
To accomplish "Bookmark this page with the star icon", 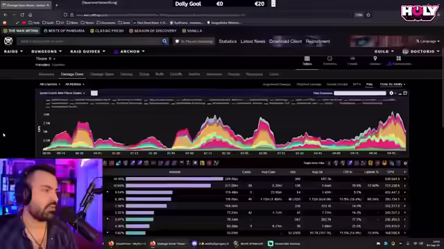I will pos(368,15).
